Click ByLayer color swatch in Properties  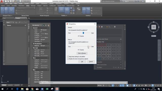coord(41,30)
